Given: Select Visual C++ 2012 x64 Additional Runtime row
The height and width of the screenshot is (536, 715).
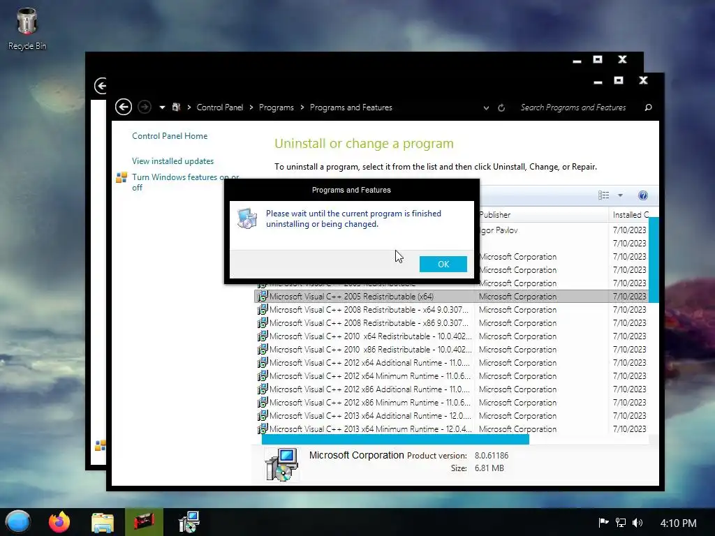Looking at the screenshot, I should click(451, 362).
